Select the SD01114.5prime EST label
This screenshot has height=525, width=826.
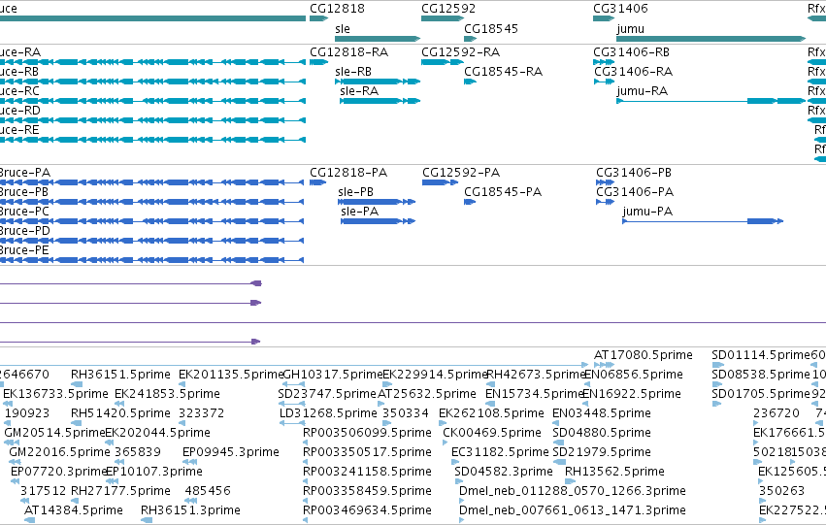(761, 355)
